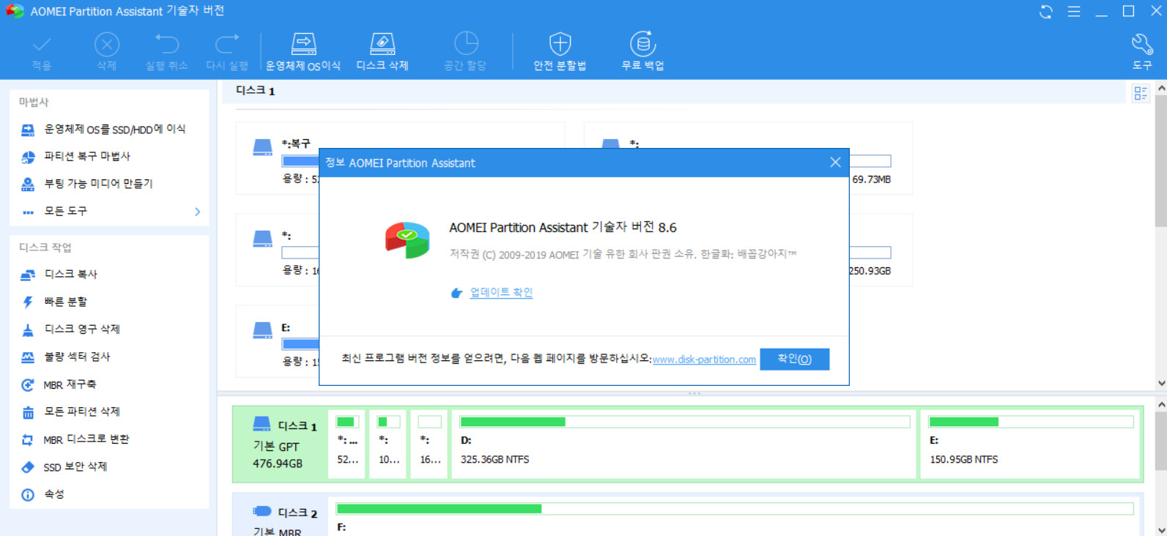Open the Tools (도구) wrench icon

(1142, 51)
